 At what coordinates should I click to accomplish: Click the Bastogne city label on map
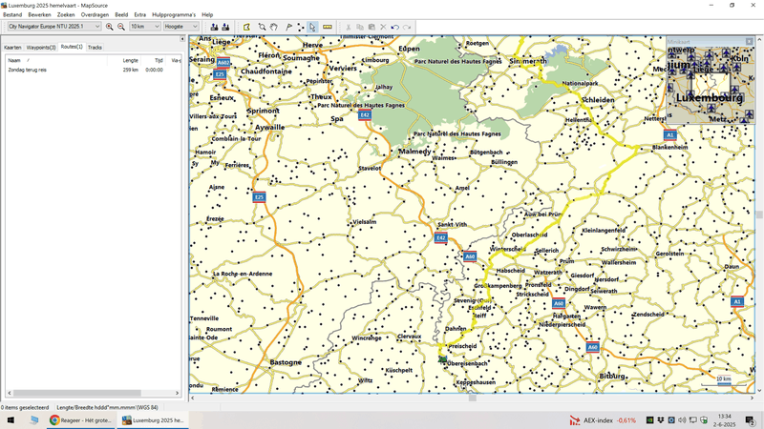coord(286,362)
